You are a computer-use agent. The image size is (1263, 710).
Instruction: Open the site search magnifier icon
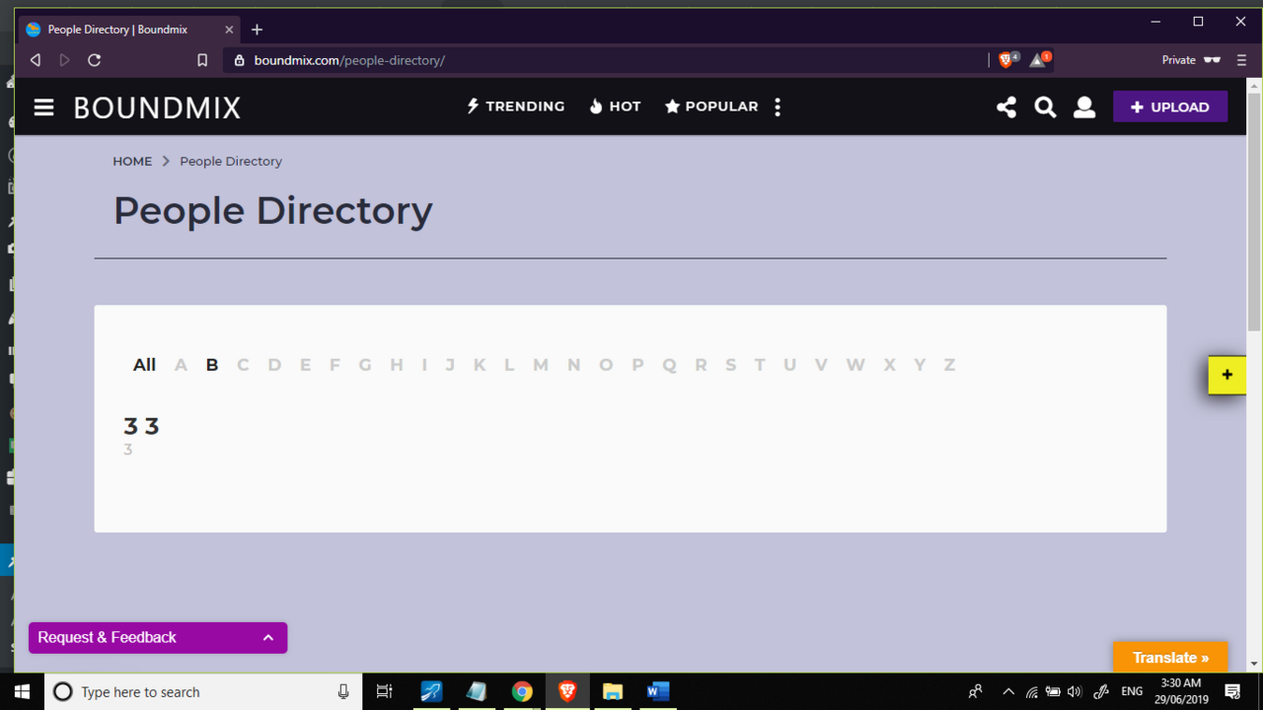coord(1045,106)
